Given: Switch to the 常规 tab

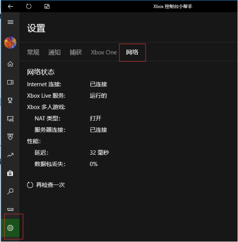Looking at the screenshot, I should coord(33,52).
